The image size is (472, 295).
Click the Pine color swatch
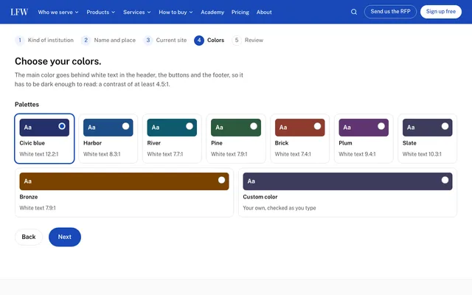click(x=236, y=128)
